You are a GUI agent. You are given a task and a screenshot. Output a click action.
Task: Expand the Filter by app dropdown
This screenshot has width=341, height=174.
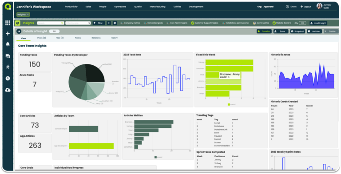(x=78, y=23)
